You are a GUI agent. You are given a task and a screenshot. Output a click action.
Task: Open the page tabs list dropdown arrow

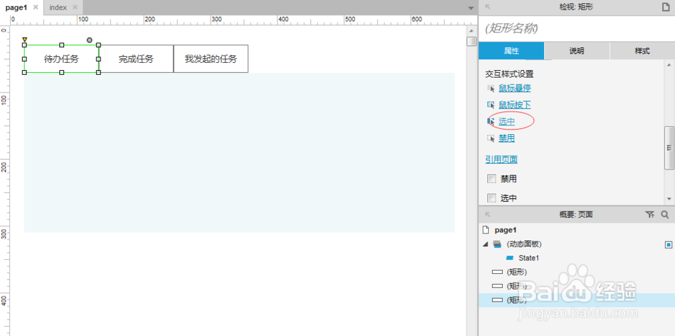[470, 8]
